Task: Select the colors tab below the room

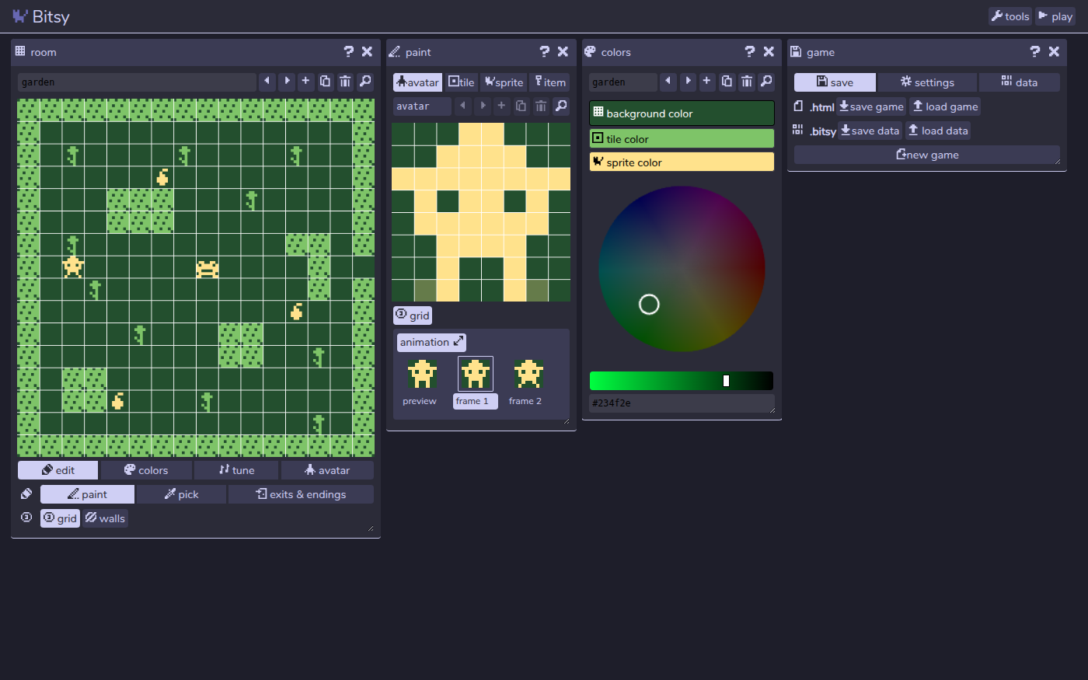Action: click(145, 470)
